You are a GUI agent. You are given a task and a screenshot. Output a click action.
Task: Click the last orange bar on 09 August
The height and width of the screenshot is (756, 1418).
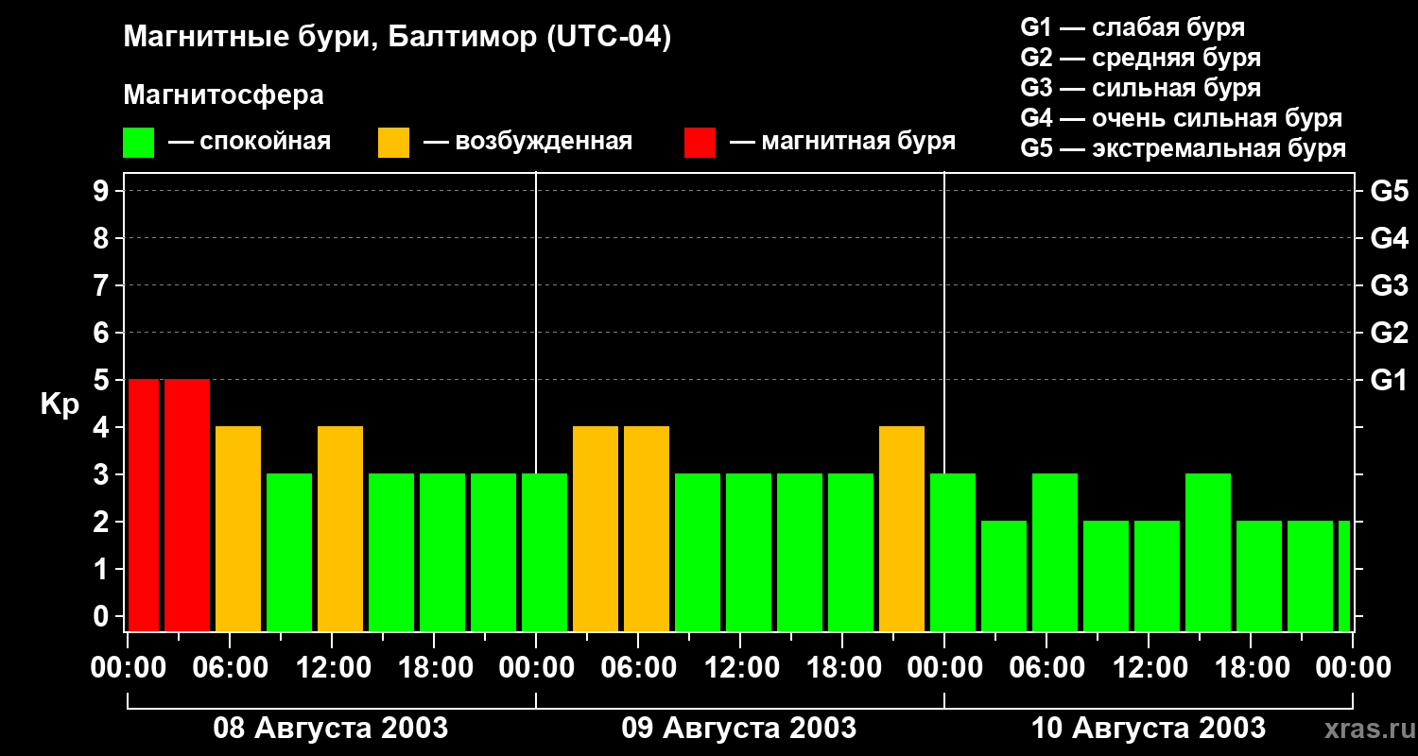(x=902, y=528)
